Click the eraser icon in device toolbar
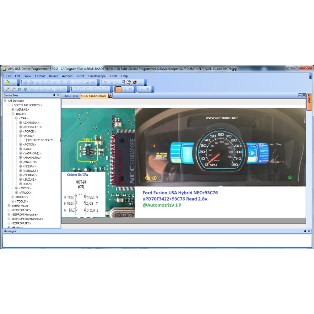This screenshot has width=314, height=314. [x=123, y=83]
